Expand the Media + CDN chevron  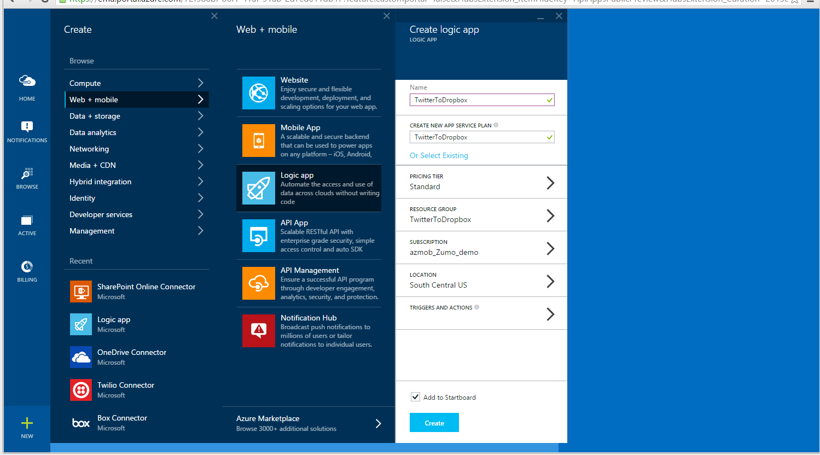tap(201, 165)
